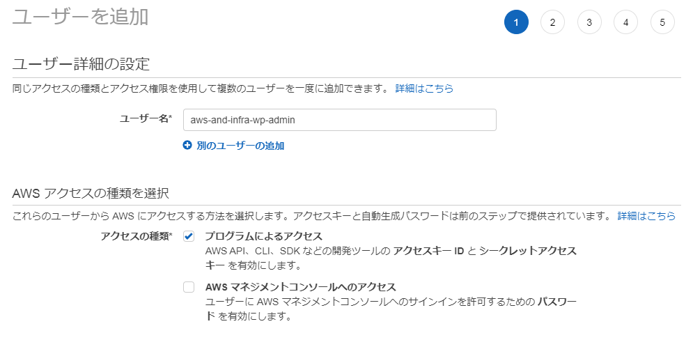Jump to step 2 indicator
Image resolution: width=693 pixels, height=340 pixels.
coord(552,22)
